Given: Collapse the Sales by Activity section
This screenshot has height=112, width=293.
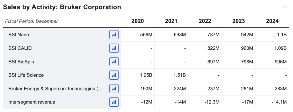Looking at the screenshot, I should pos(285,7).
